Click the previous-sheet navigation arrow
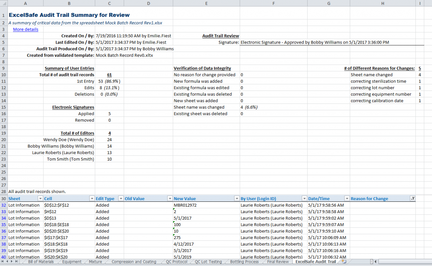 coord(7,261)
